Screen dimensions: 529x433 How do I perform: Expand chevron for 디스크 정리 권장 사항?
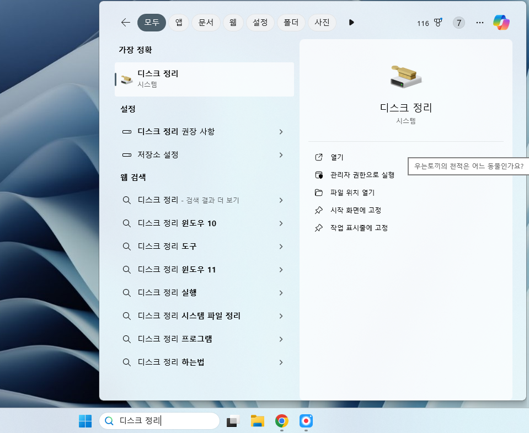[281, 131]
